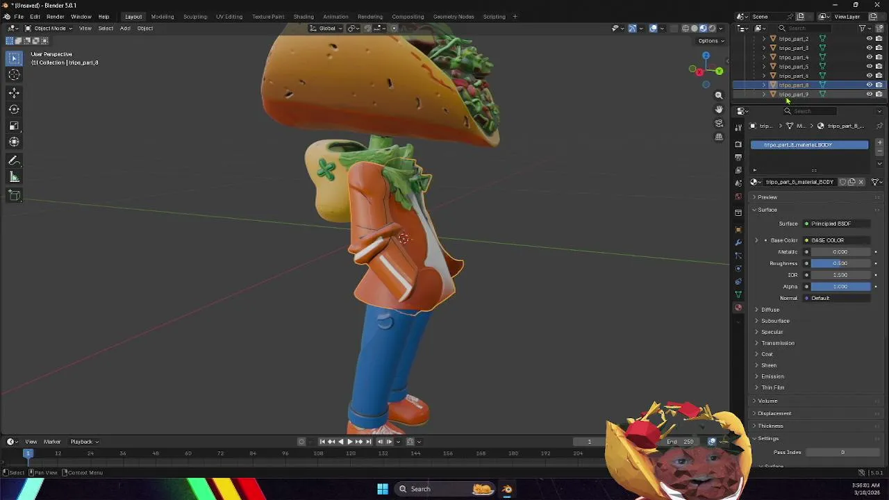The width and height of the screenshot is (889, 500).
Task: Switch to Rendered viewport shading
Action: point(711,28)
